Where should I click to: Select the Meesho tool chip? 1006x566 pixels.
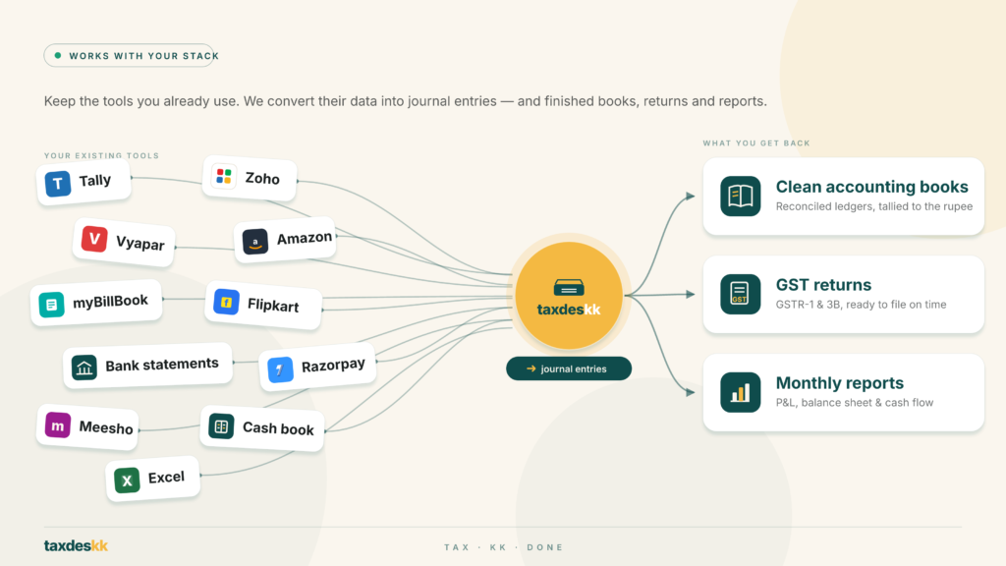coord(87,426)
